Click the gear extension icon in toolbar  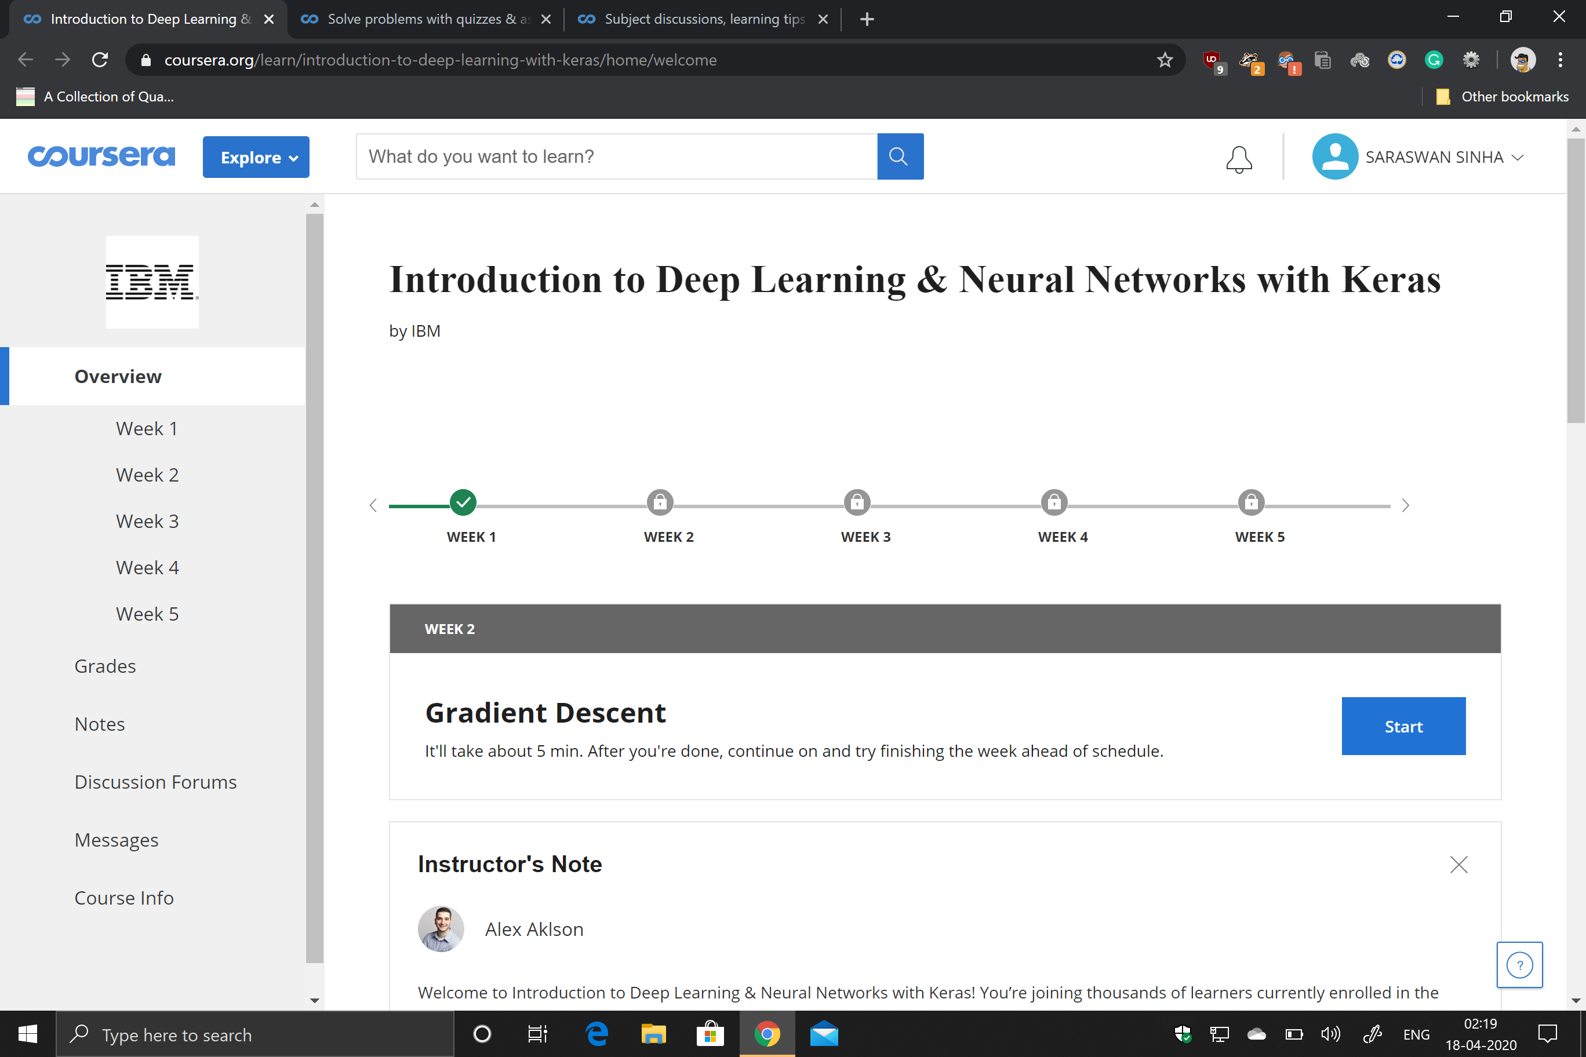[1471, 60]
